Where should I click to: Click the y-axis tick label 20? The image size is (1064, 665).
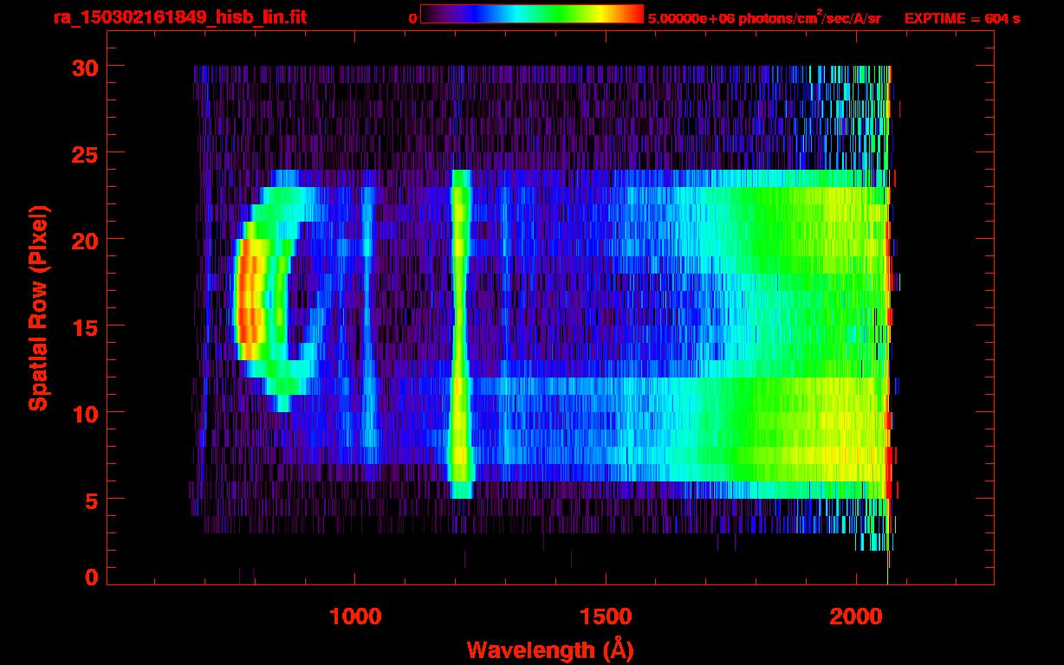tap(84, 240)
